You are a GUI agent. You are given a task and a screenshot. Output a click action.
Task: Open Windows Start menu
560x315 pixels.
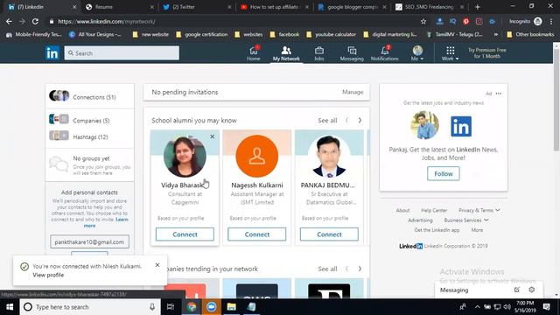click(10, 307)
